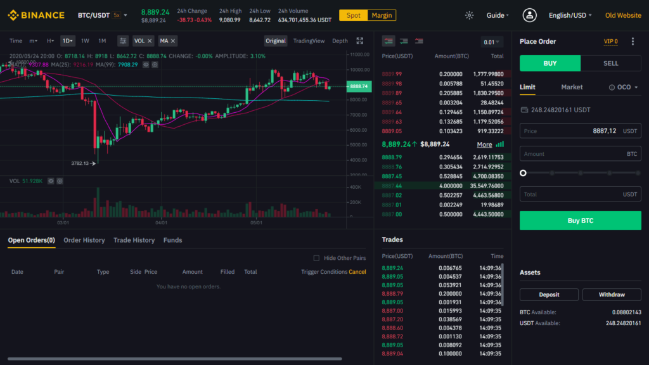Click the Total USDT input field
The image size is (649, 365).
pyautogui.click(x=581, y=194)
